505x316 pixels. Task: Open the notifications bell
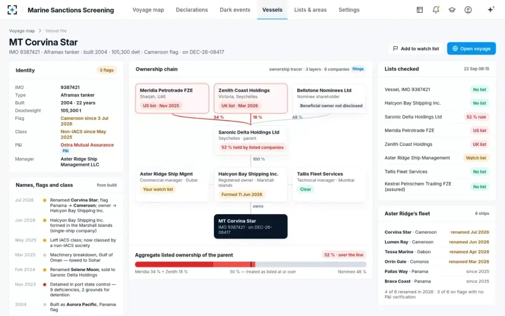click(436, 10)
